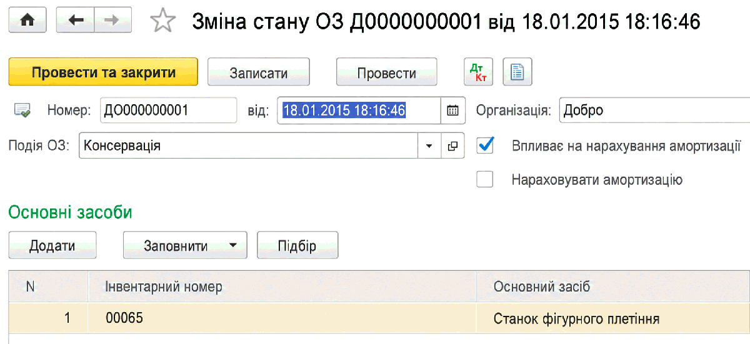This screenshot has height=344, width=750.
Task: Click the Організація field Добро
Action: (x=654, y=111)
